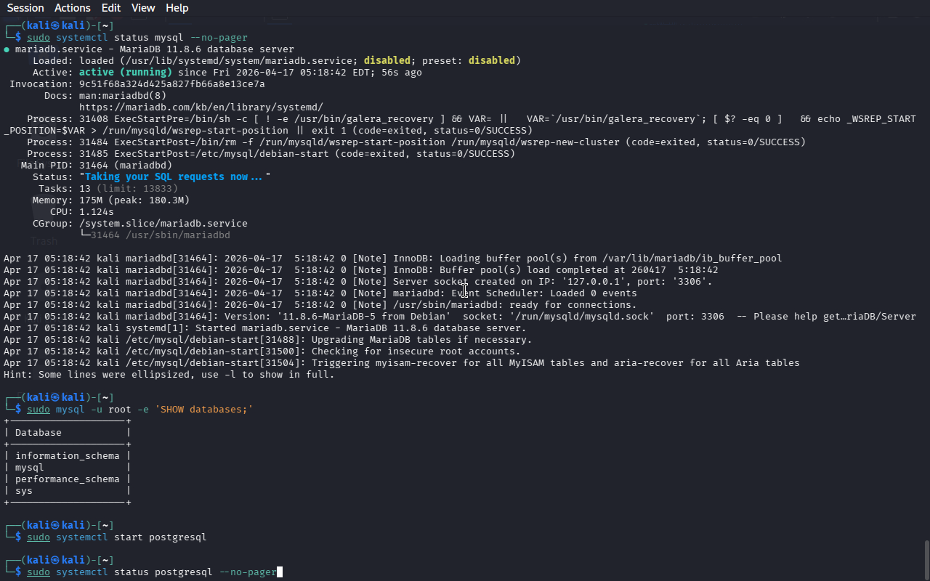
Task: Open the Session menu
Action: (x=25, y=8)
